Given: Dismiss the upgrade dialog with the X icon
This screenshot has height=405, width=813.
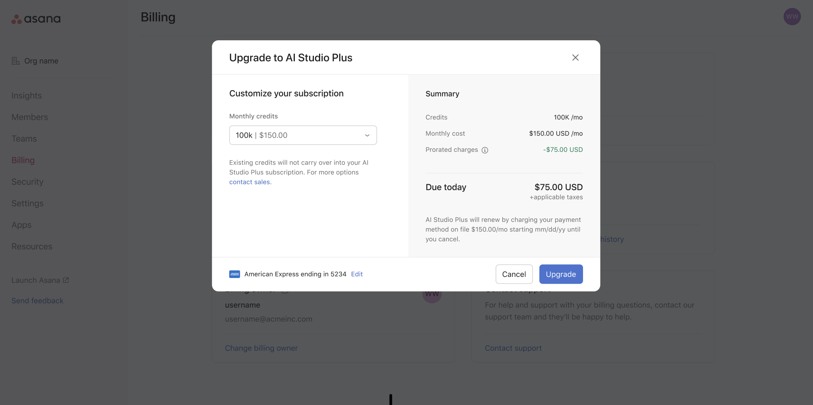Looking at the screenshot, I should coord(575,57).
